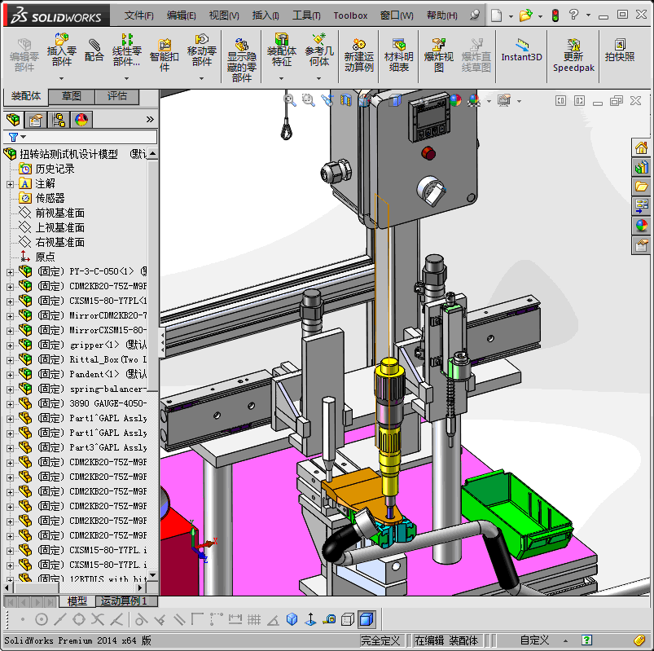Expand the PY-3-C-050<1> component node
The height and width of the screenshot is (651, 654).
10,272
